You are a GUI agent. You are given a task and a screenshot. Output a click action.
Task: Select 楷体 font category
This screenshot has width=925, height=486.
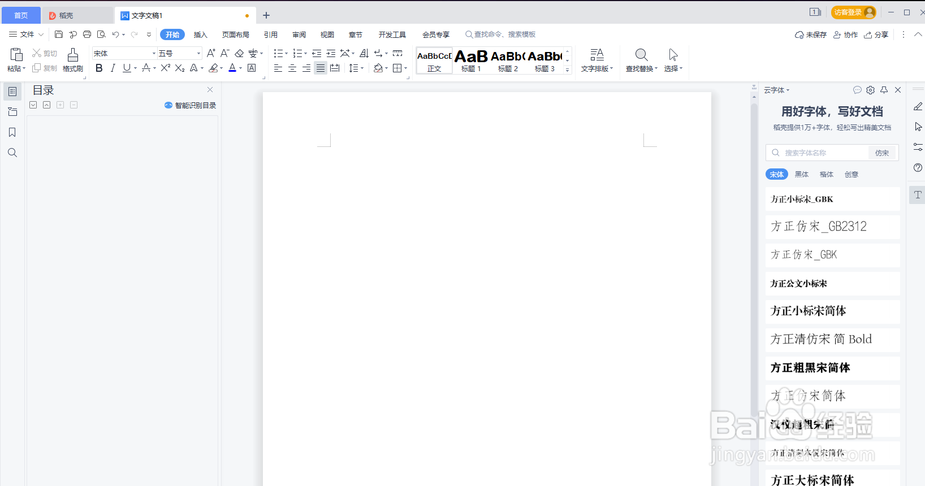(x=827, y=174)
